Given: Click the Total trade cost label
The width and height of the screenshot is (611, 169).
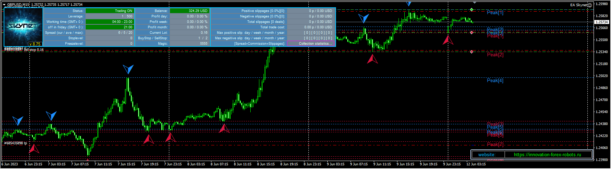Looking at the screenshot, I should [x=272, y=27].
